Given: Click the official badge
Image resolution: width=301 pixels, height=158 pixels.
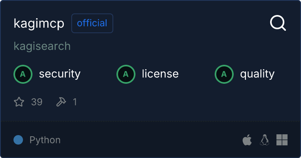Looking at the screenshot, I should pyautogui.click(x=92, y=23).
